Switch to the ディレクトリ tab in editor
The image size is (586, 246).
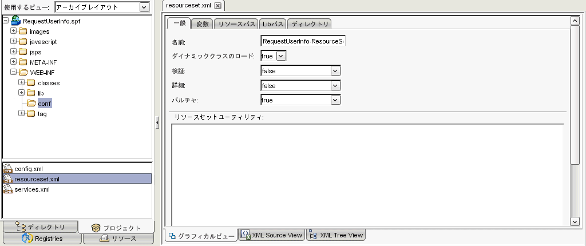pyautogui.click(x=310, y=24)
